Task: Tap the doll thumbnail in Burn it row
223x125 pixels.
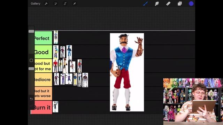Action: tap(55, 107)
